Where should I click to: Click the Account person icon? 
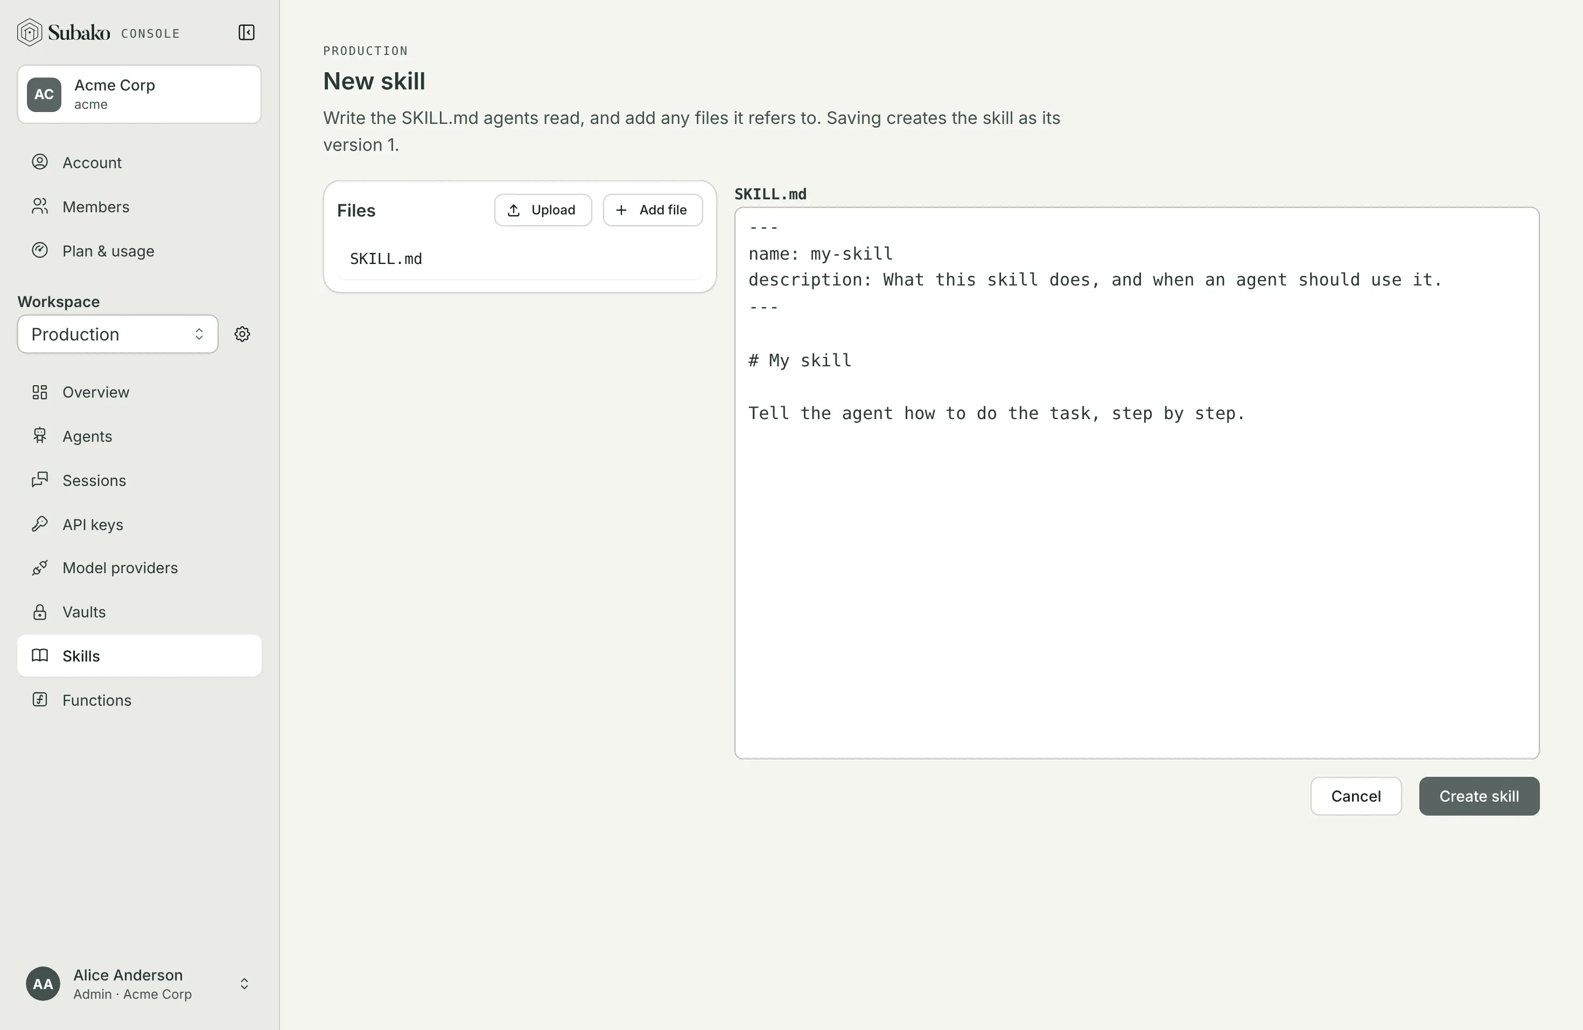40,162
